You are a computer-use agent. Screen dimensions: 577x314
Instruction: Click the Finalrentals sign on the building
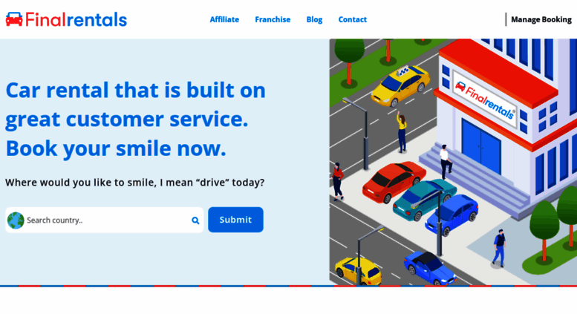485,99
